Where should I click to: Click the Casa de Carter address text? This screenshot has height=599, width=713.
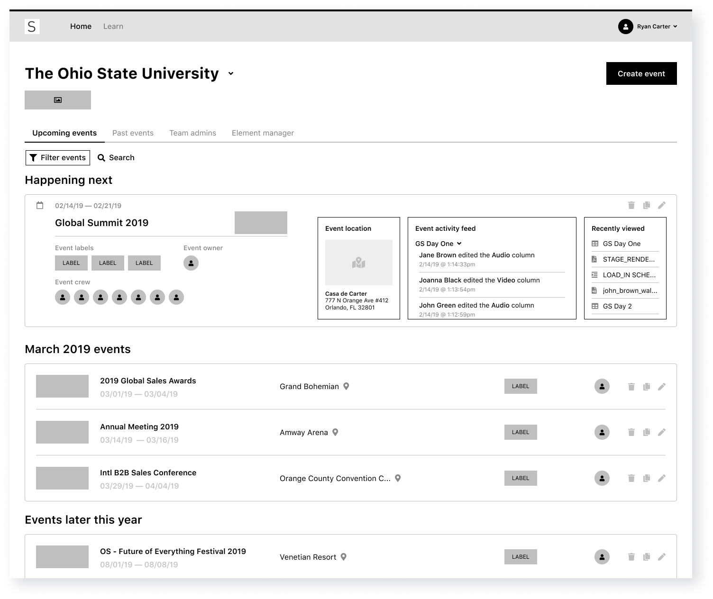coord(356,300)
